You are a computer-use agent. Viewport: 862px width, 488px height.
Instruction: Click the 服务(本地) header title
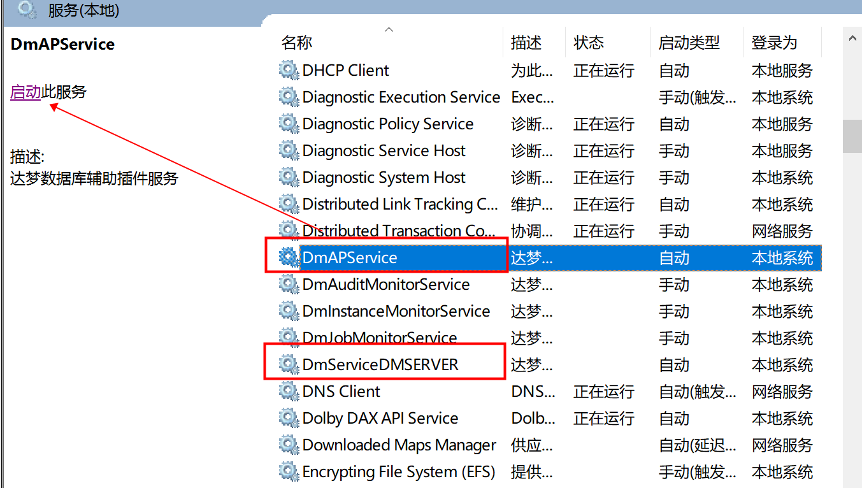pos(83,10)
